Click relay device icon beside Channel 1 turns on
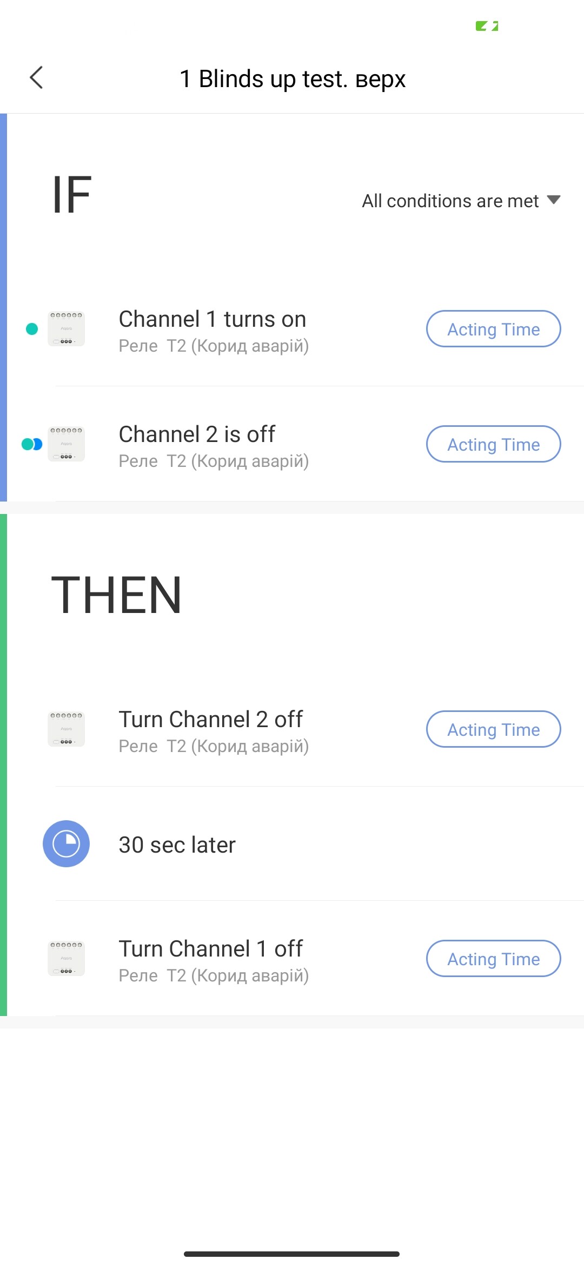Screen dimensions: 584x1266 [66, 328]
